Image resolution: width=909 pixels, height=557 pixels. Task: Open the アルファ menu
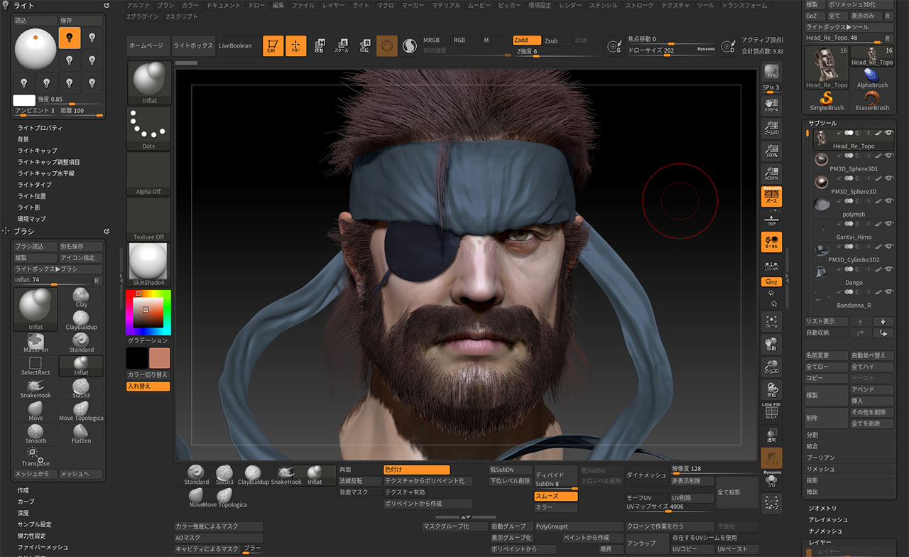[138, 5]
